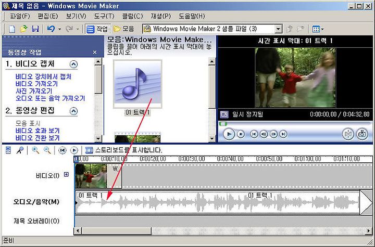
Task: Select the video clip on the 비디오 track
Action: click(x=91, y=176)
